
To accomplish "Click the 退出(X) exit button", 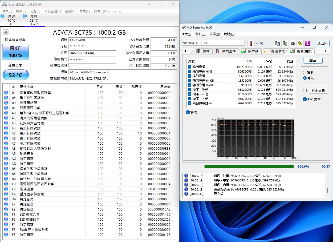I will [323, 43].
